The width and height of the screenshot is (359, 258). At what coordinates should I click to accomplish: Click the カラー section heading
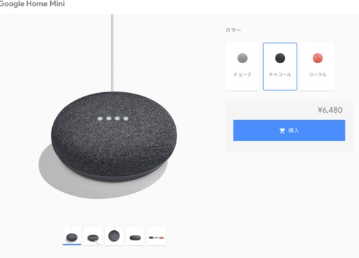pos(233,30)
